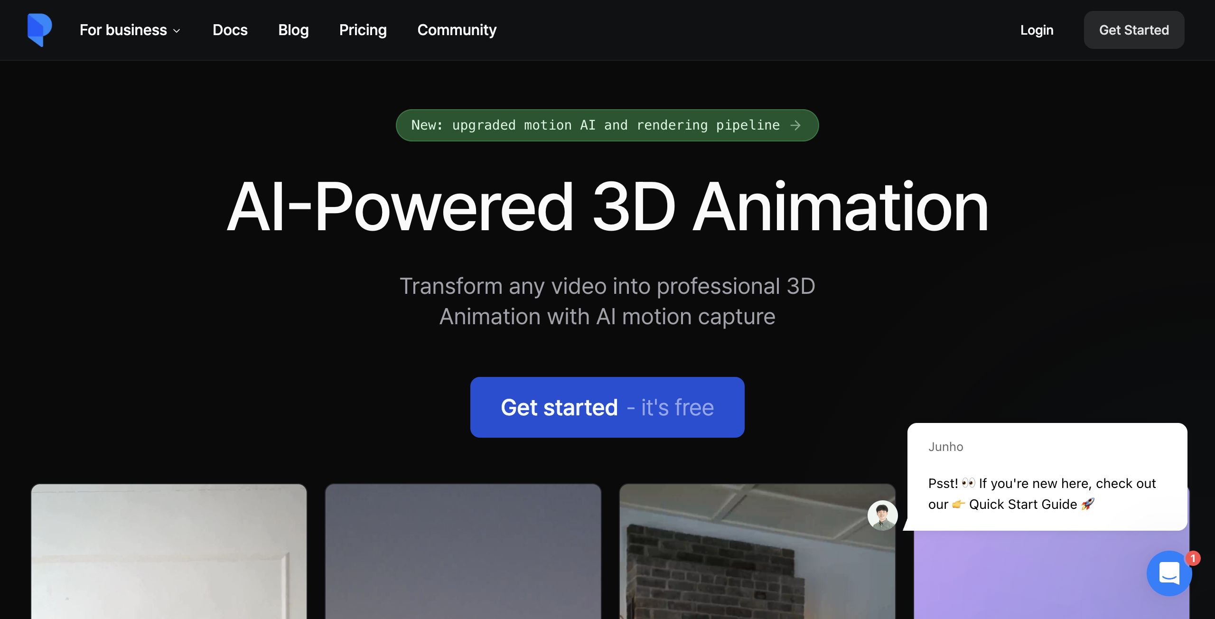Go to the Docs page

point(230,30)
